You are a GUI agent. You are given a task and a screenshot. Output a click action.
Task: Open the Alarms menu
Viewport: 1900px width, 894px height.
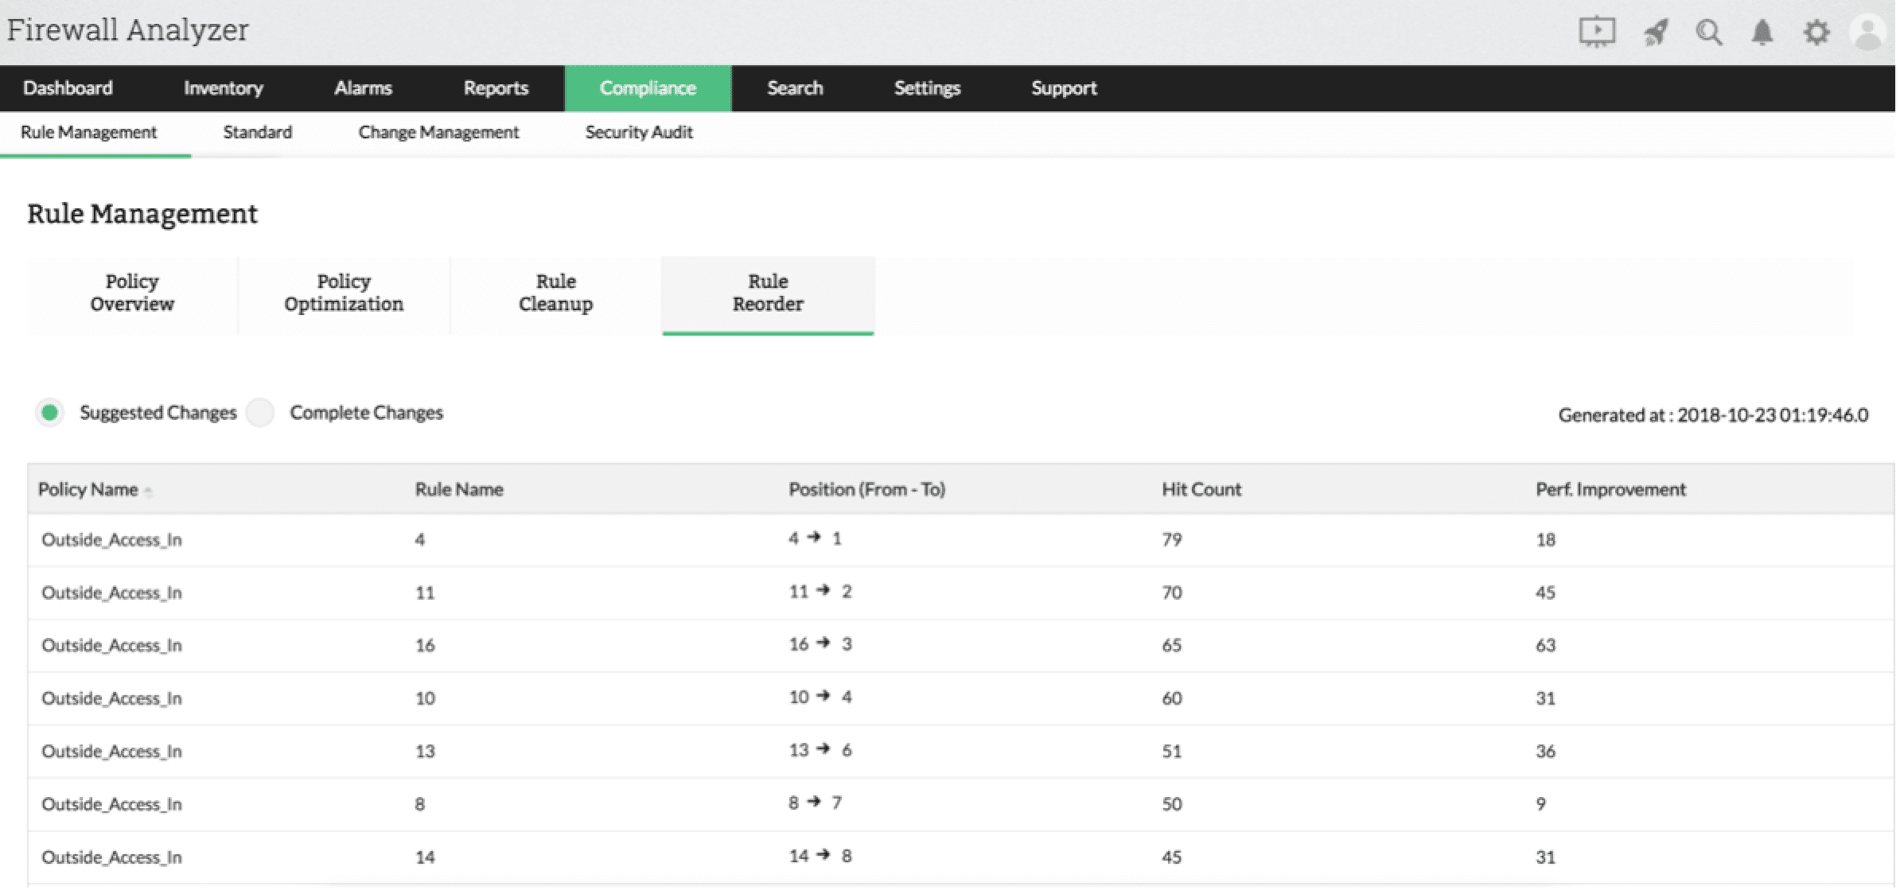tap(363, 88)
